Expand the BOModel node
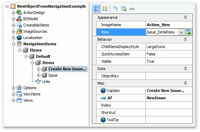 point(13,19)
